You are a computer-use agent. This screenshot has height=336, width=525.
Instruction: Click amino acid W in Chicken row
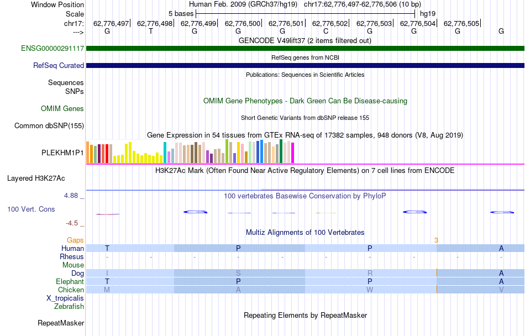[x=370, y=290]
